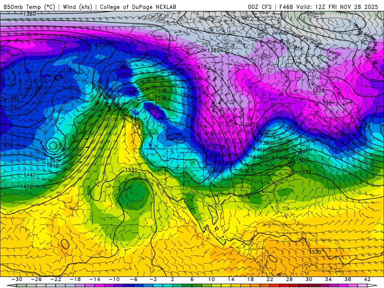This screenshot has height=288, width=384.
Task: Click the 1230 contour label
Action: point(13,108)
